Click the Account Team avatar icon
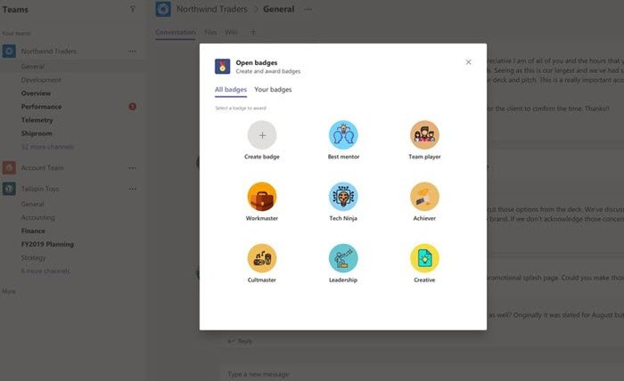This screenshot has width=624, height=381. click(9, 167)
